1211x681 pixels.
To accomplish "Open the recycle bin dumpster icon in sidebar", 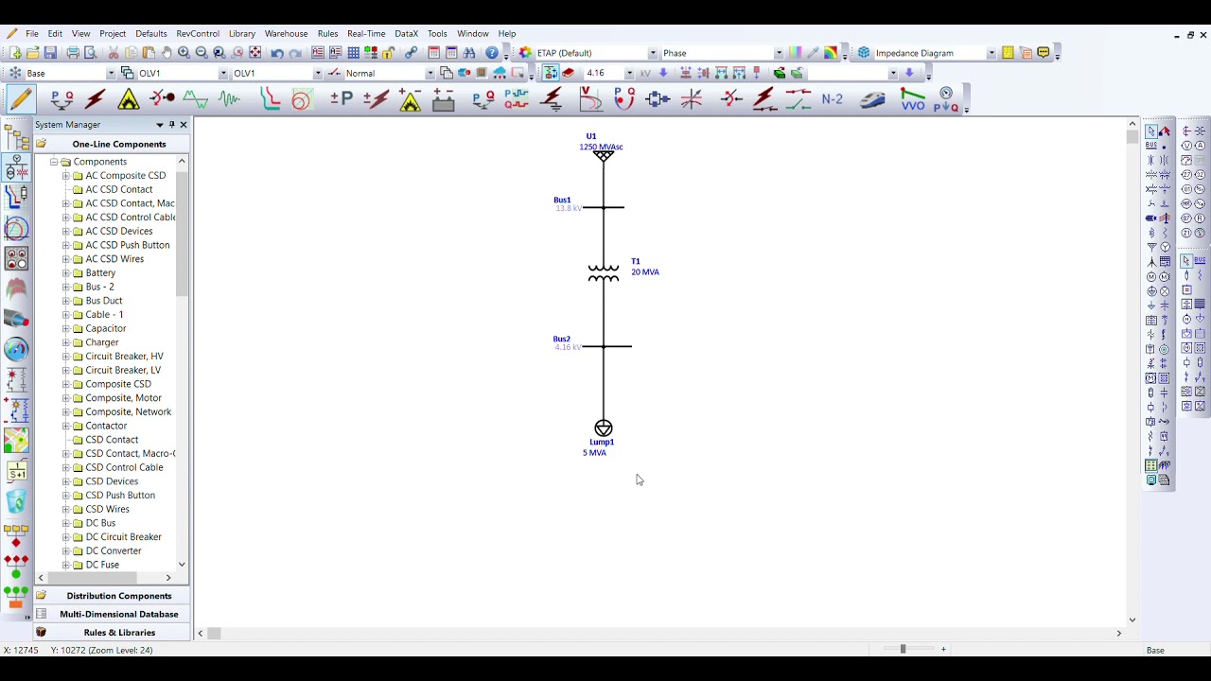I will click(16, 500).
